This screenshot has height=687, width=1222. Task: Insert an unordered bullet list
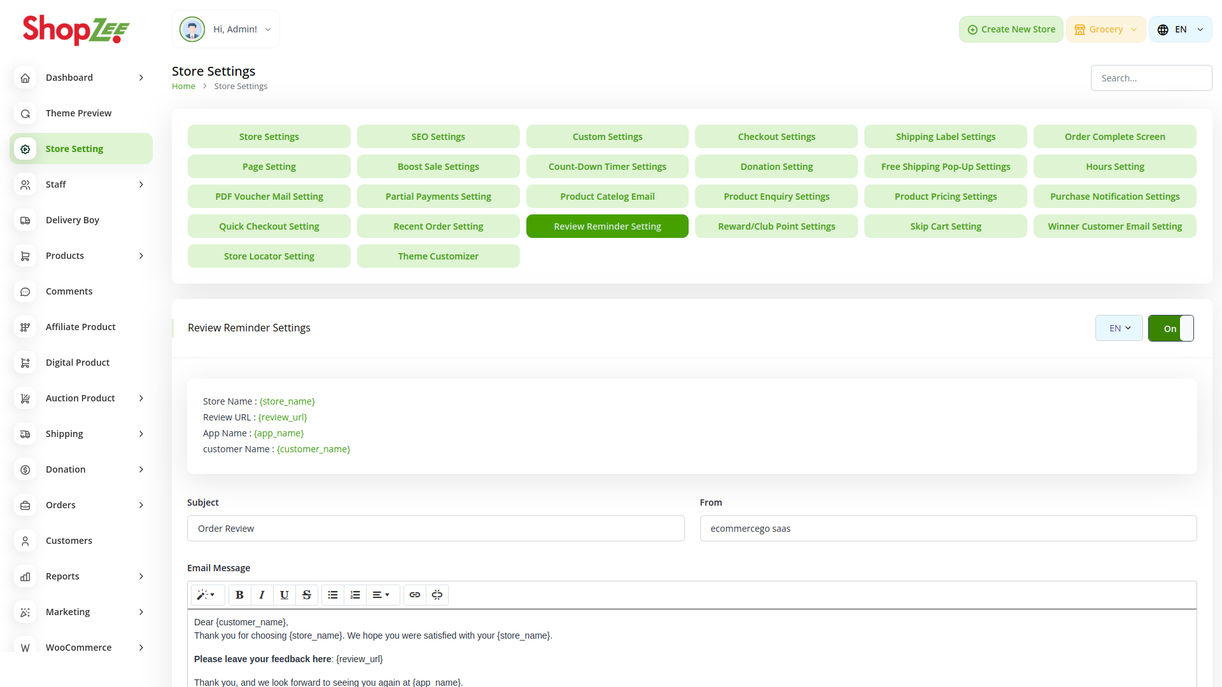(x=332, y=595)
